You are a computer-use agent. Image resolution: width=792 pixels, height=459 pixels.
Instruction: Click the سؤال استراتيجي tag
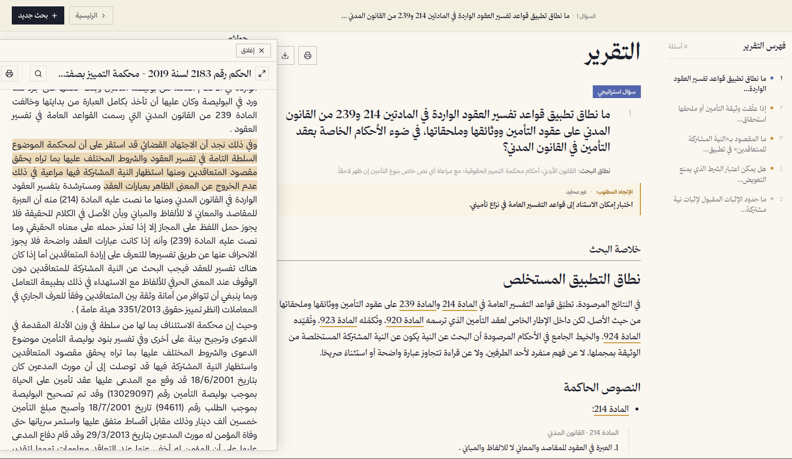(616, 92)
